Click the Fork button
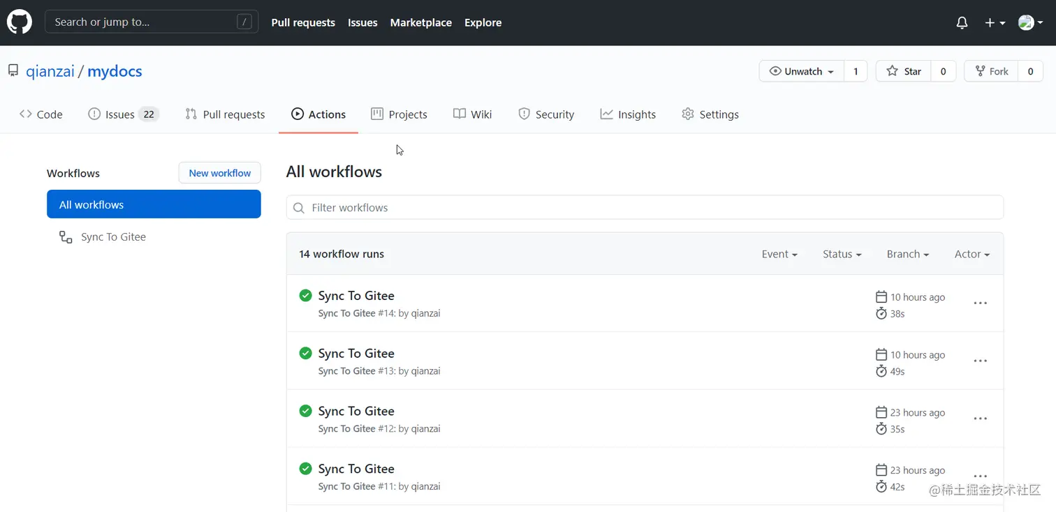The width and height of the screenshot is (1056, 512). pos(991,71)
